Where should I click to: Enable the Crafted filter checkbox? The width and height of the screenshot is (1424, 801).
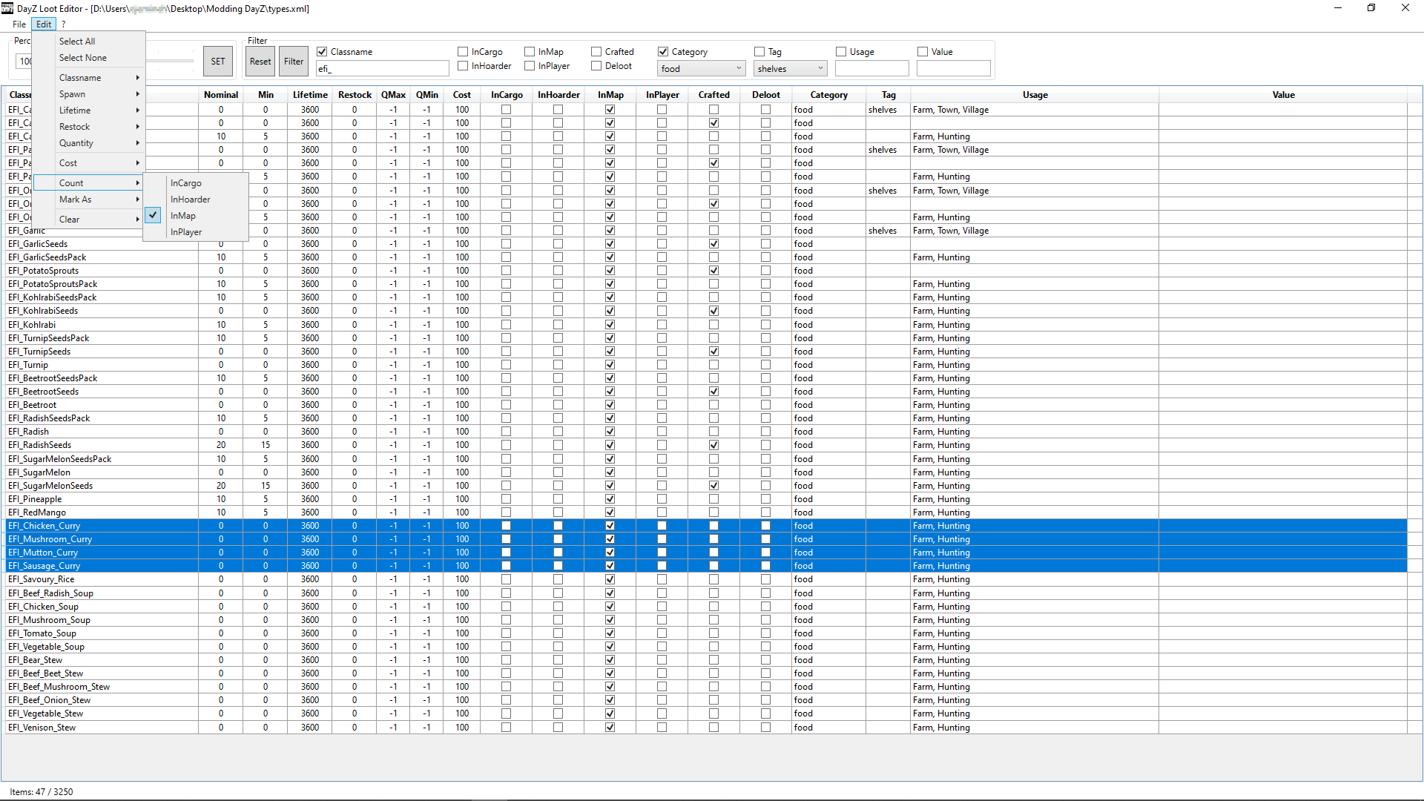click(596, 52)
